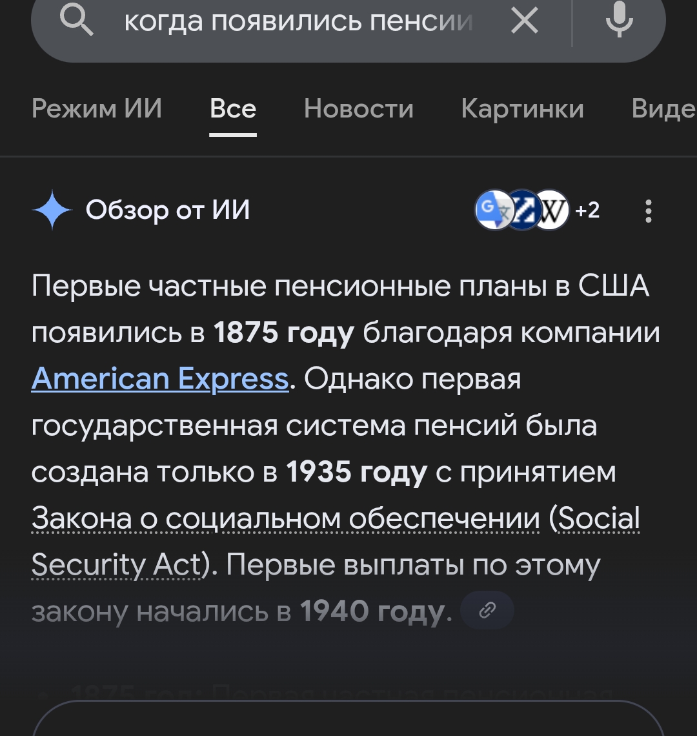Follow the American Express link
This screenshot has height=736, width=697.
pos(159,379)
